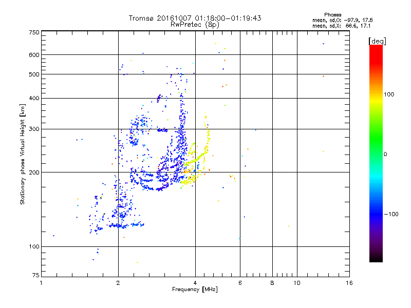The image size is (411, 308).
Task: Click the 'RwPretec (8p)' subtitle
Action: click(x=195, y=25)
